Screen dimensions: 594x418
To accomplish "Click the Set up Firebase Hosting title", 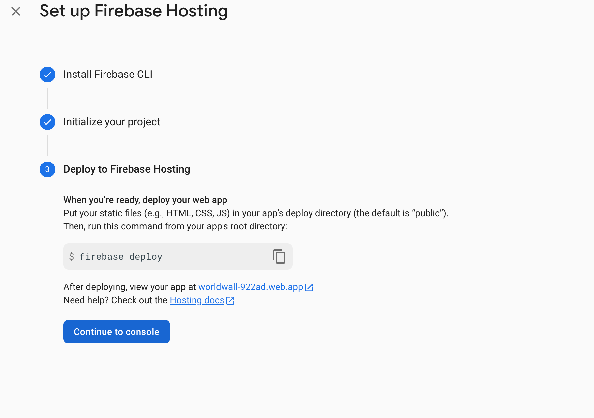I will tap(134, 11).
